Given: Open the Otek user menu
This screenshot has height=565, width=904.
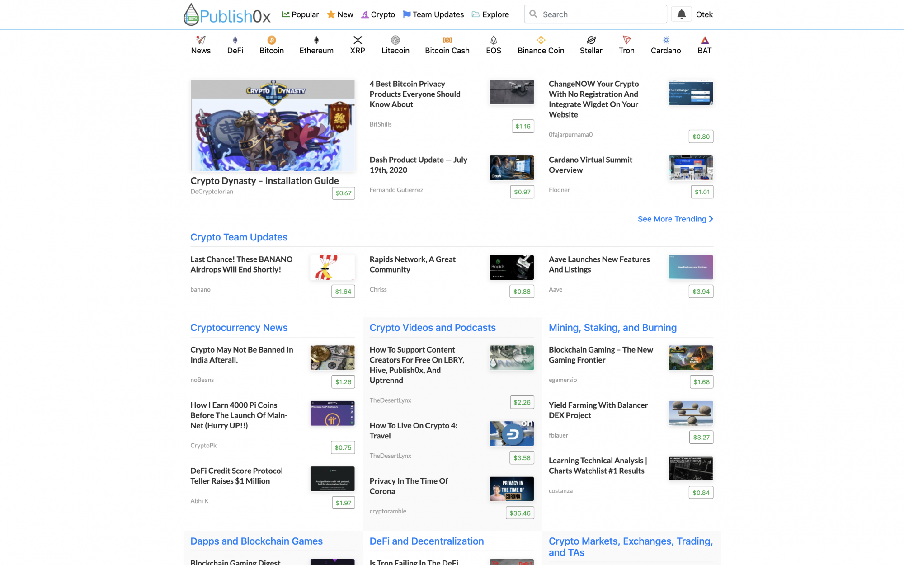Looking at the screenshot, I should tap(704, 14).
